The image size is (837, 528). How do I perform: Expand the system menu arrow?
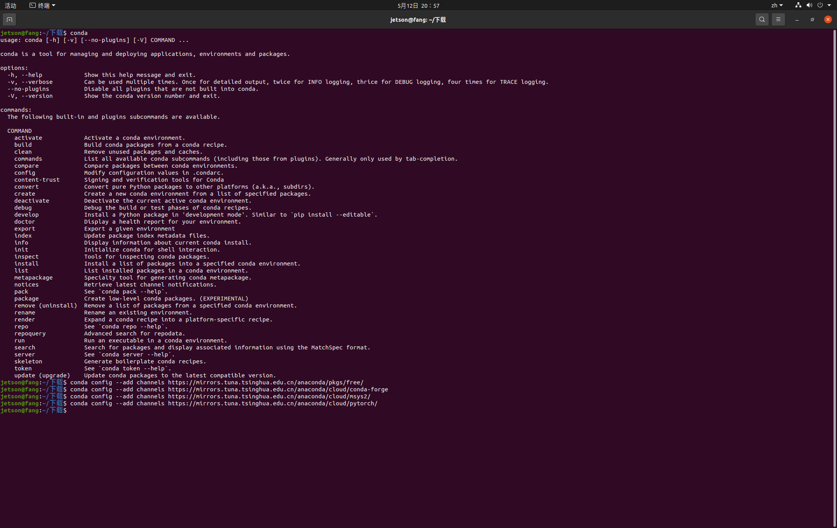tap(829, 5)
